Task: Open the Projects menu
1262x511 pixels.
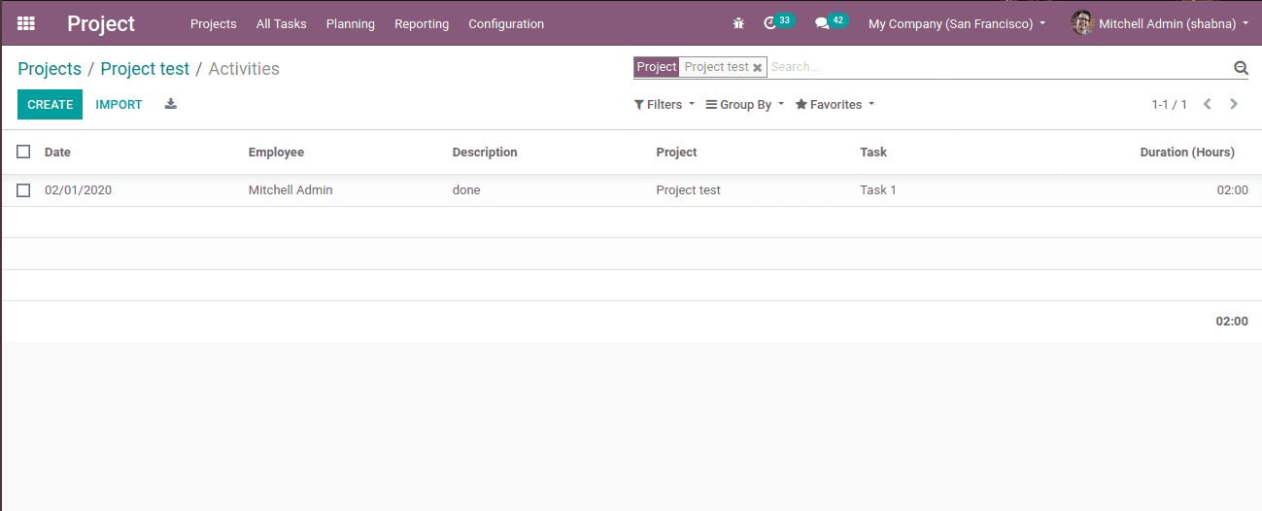Action: [214, 23]
